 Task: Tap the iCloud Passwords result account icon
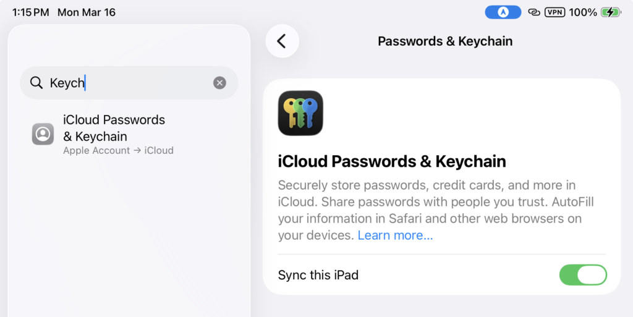(43, 134)
